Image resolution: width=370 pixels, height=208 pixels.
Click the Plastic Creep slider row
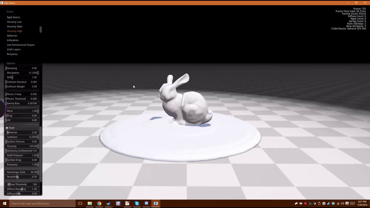[22, 94]
